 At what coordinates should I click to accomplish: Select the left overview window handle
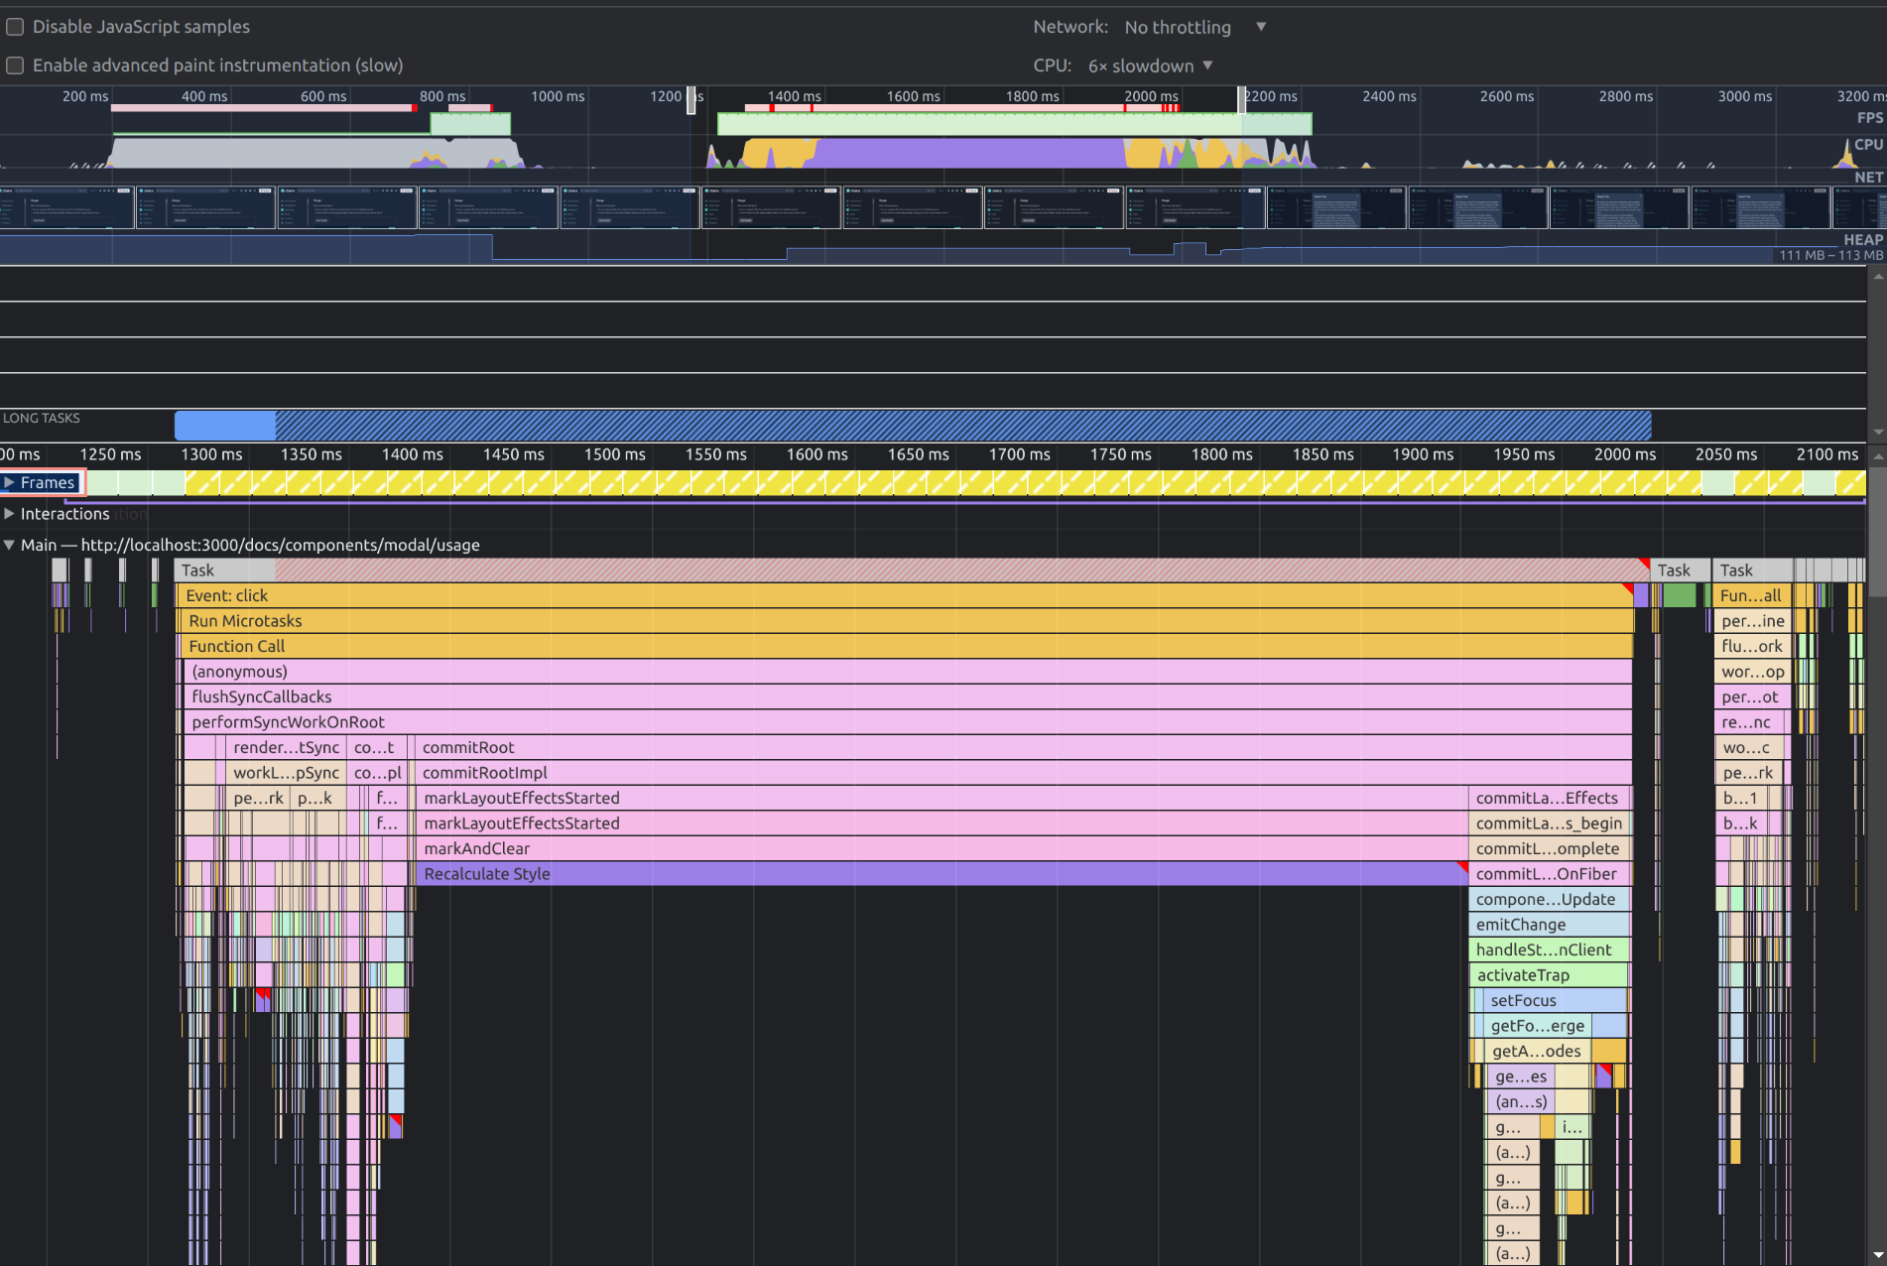point(692,99)
